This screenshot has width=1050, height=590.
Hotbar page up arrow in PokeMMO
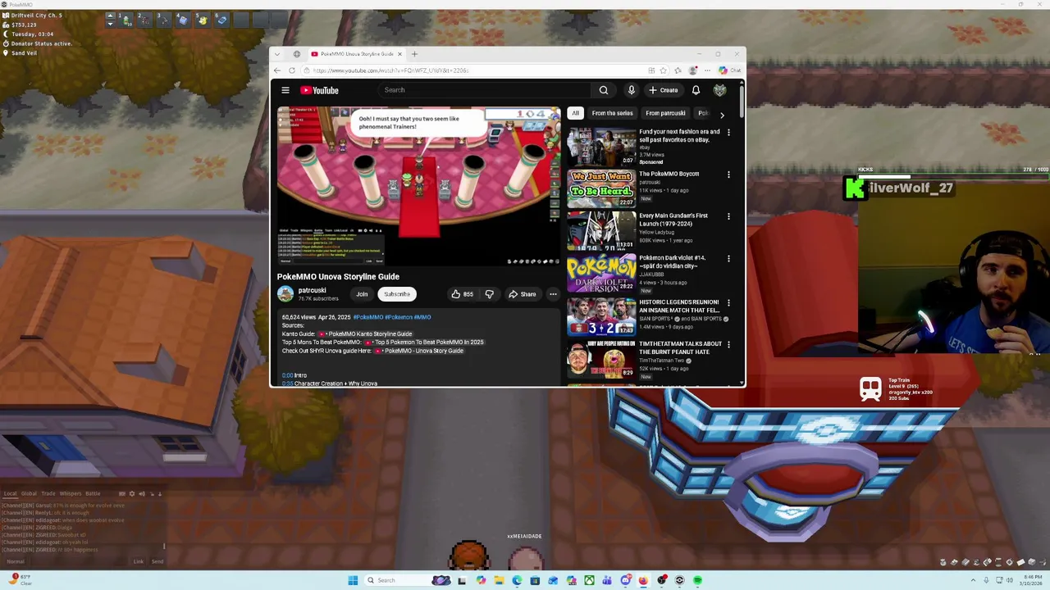(x=111, y=16)
